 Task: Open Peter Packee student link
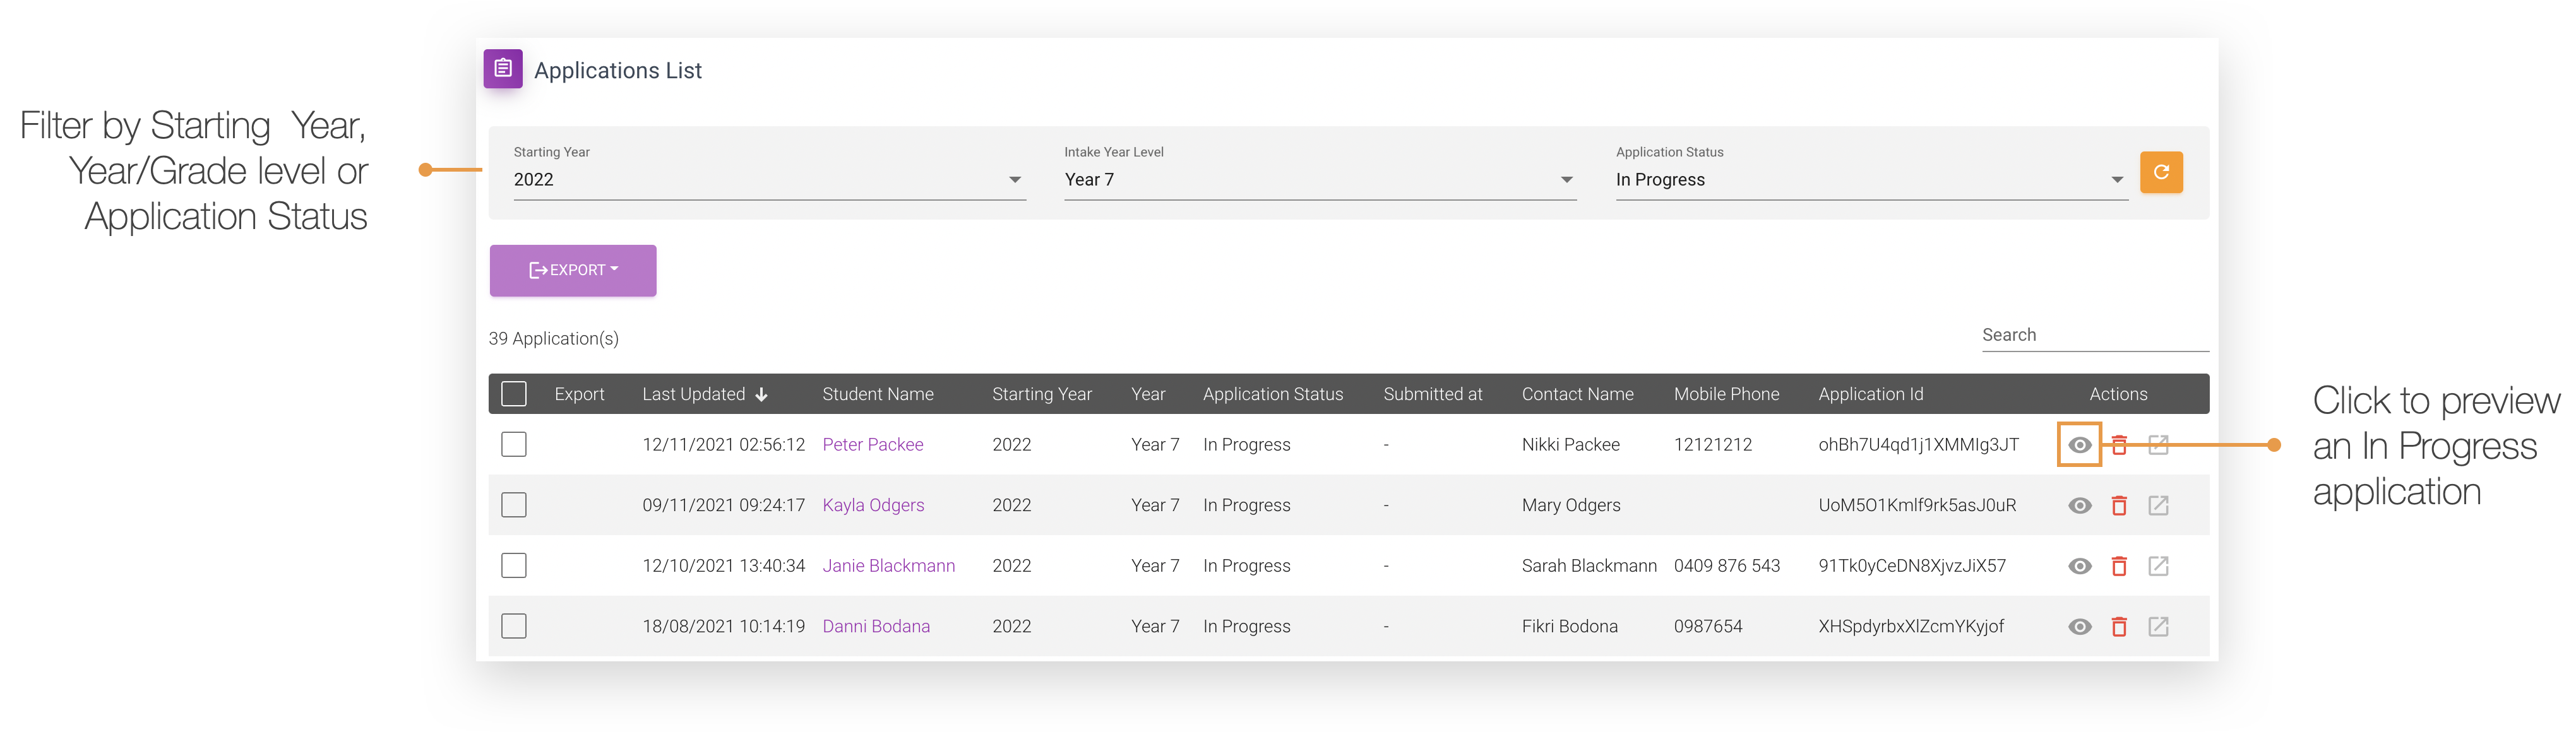pyautogui.click(x=873, y=445)
